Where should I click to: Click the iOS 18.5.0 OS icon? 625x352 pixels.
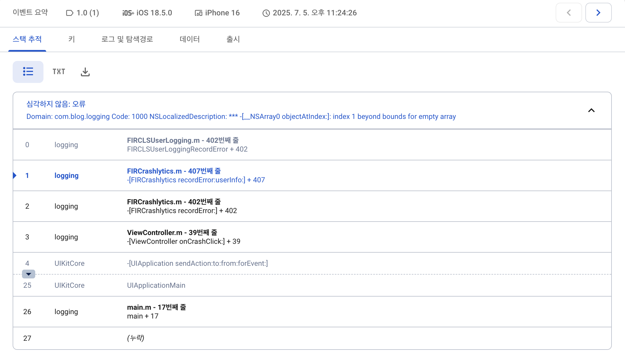point(128,13)
